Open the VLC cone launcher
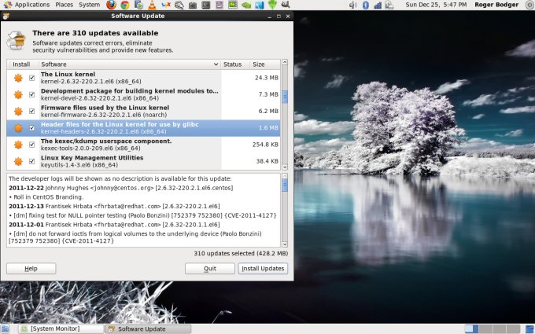 pos(152,5)
